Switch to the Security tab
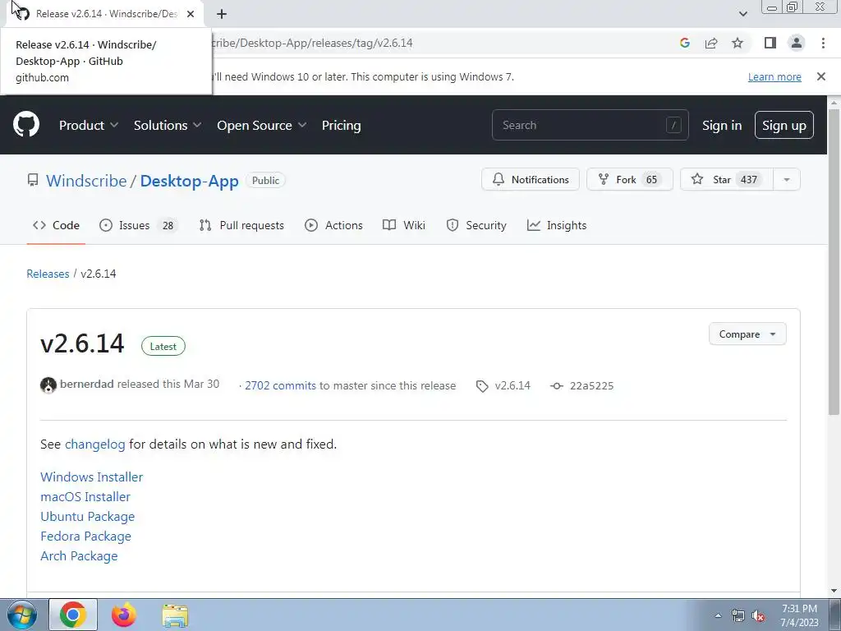This screenshot has width=841, height=631. (476, 225)
